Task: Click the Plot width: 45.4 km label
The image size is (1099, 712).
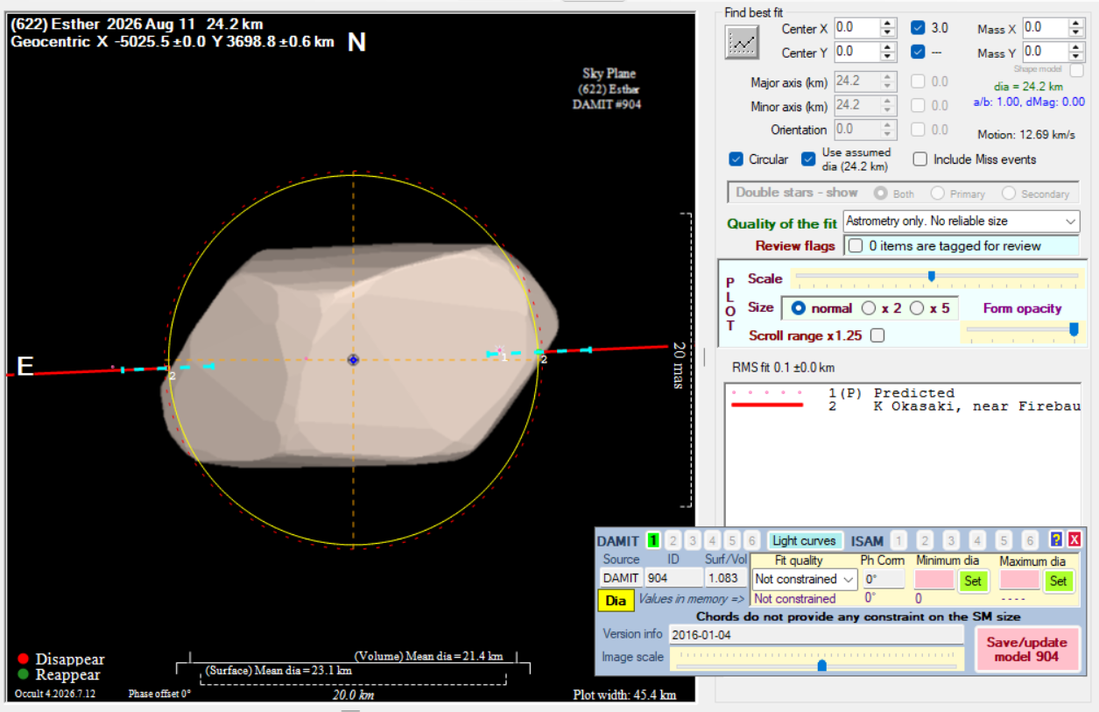Action: click(624, 694)
